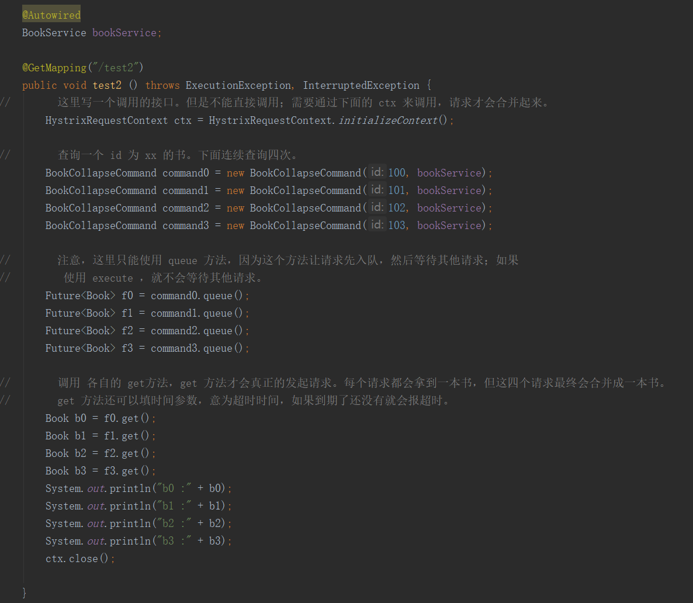
Task: Click the // marker next to the queue comment
Action: pyautogui.click(x=4, y=260)
